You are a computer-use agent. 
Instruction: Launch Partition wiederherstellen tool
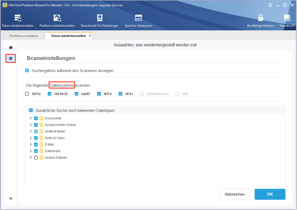(57, 21)
